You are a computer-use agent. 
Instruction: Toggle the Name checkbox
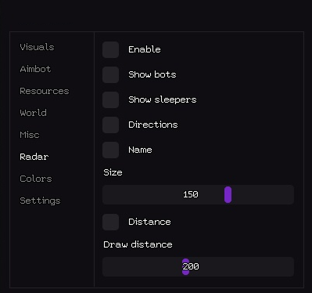click(111, 150)
